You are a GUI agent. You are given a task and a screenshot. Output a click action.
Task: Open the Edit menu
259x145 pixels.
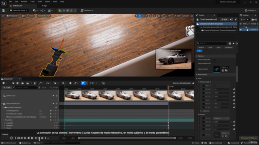(16, 2)
